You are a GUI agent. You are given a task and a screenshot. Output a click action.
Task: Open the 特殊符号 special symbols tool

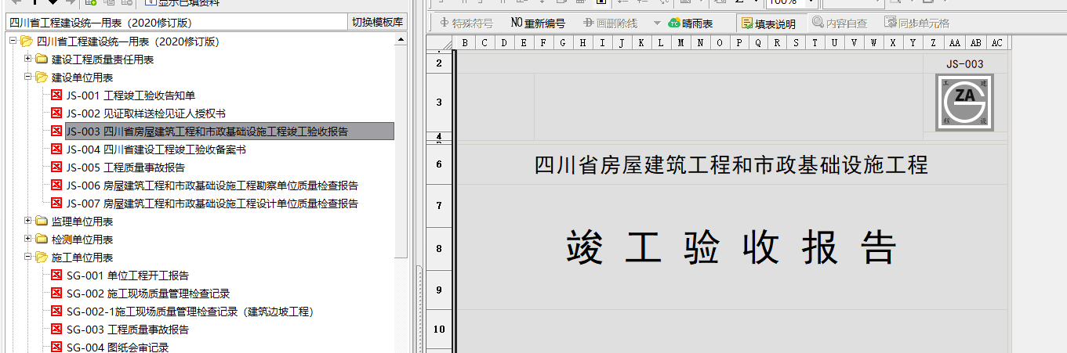pyautogui.click(x=466, y=23)
